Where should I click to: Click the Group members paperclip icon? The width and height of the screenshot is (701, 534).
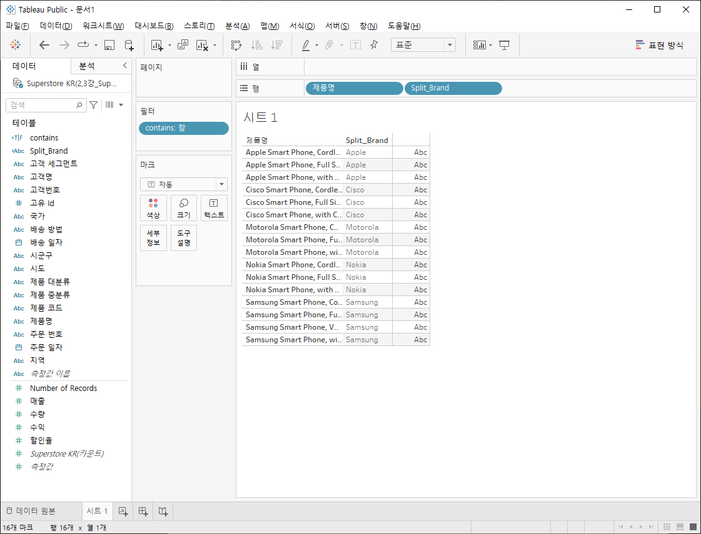point(329,44)
